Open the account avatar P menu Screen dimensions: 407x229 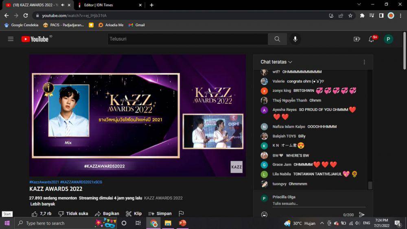point(388,39)
